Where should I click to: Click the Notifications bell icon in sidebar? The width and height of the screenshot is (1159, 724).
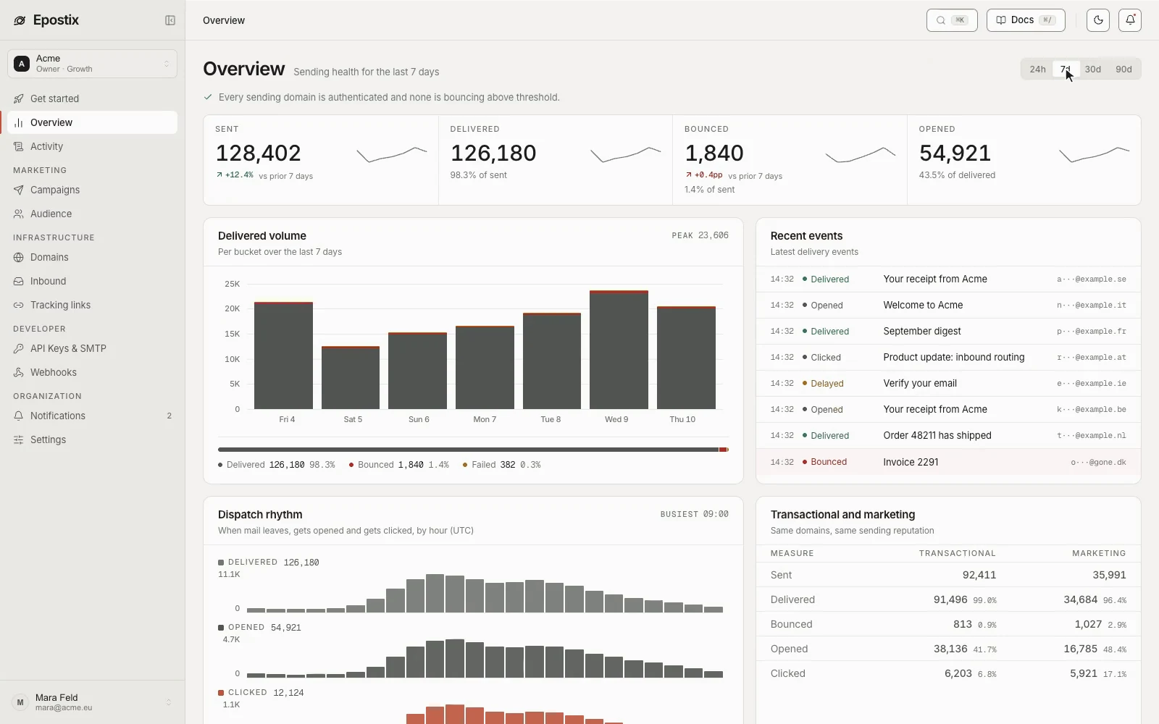pyautogui.click(x=19, y=416)
